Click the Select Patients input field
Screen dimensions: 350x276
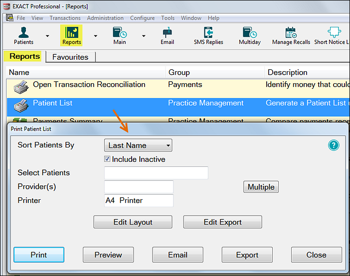point(156,173)
